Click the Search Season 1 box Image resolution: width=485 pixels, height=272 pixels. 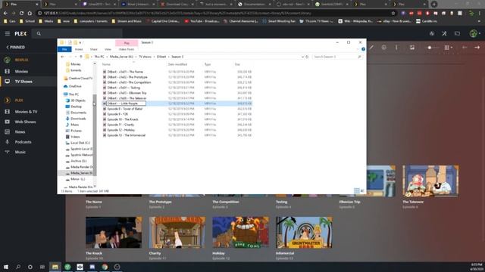336,57
